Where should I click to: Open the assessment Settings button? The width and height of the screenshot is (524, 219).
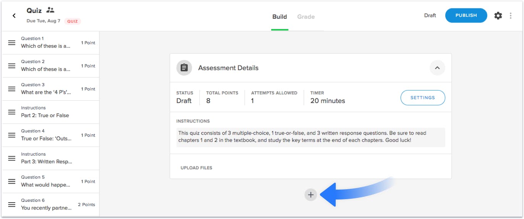423,98
